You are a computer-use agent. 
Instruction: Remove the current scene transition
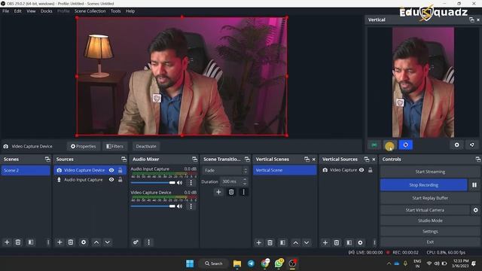231,192
